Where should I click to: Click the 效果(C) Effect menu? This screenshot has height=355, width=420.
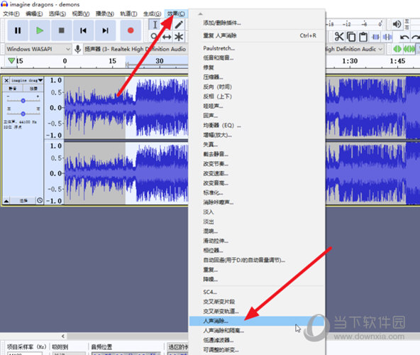176,13
